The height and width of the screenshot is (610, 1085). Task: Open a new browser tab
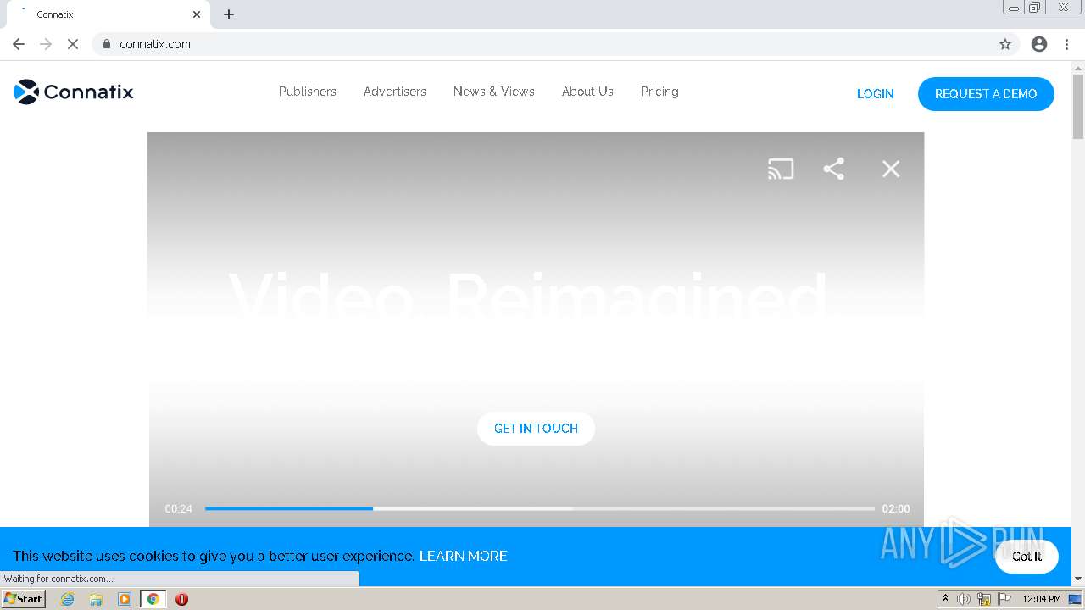[229, 14]
